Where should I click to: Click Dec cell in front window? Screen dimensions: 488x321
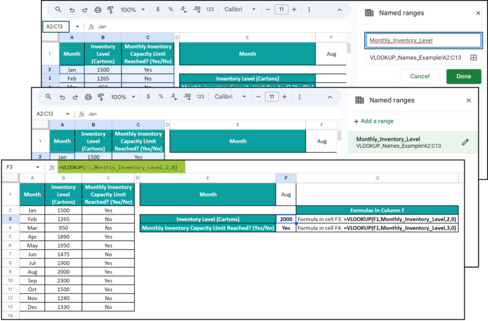(32, 307)
